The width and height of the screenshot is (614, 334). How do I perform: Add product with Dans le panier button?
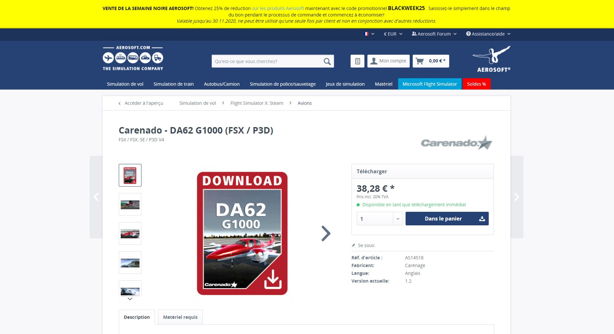[x=447, y=219]
